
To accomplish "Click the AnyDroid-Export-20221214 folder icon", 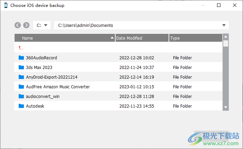I will point(21,77).
